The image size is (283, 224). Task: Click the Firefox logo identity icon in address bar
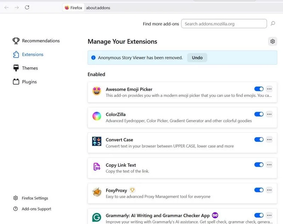tap(67, 7)
